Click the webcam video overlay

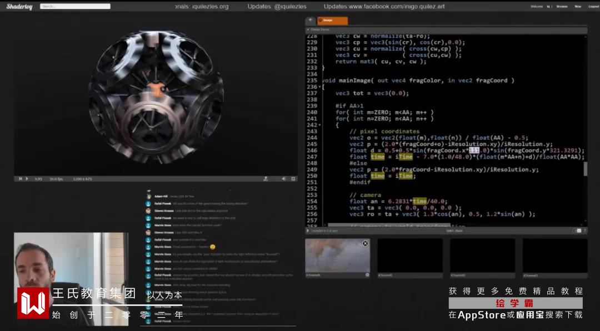click(x=71, y=279)
